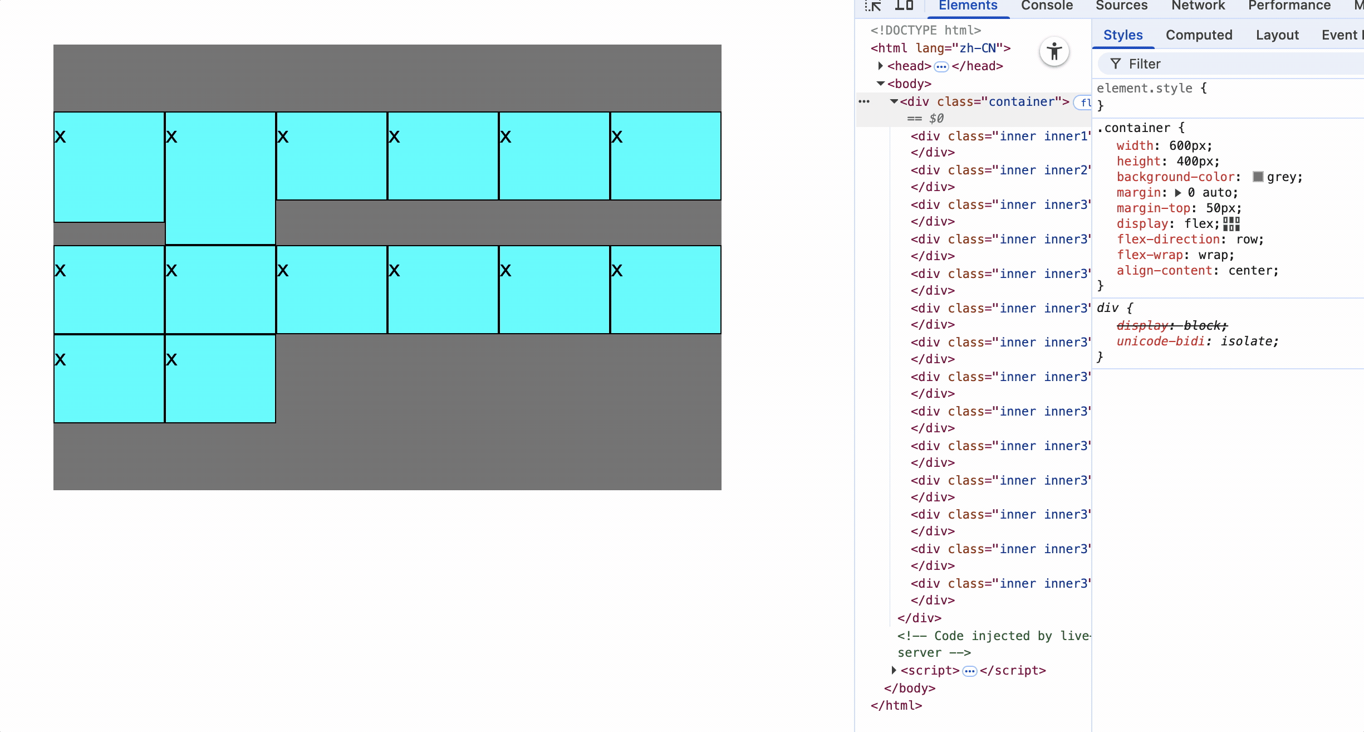Toggle the device toolbar icon
This screenshot has width=1364, height=732.
pyautogui.click(x=904, y=6)
